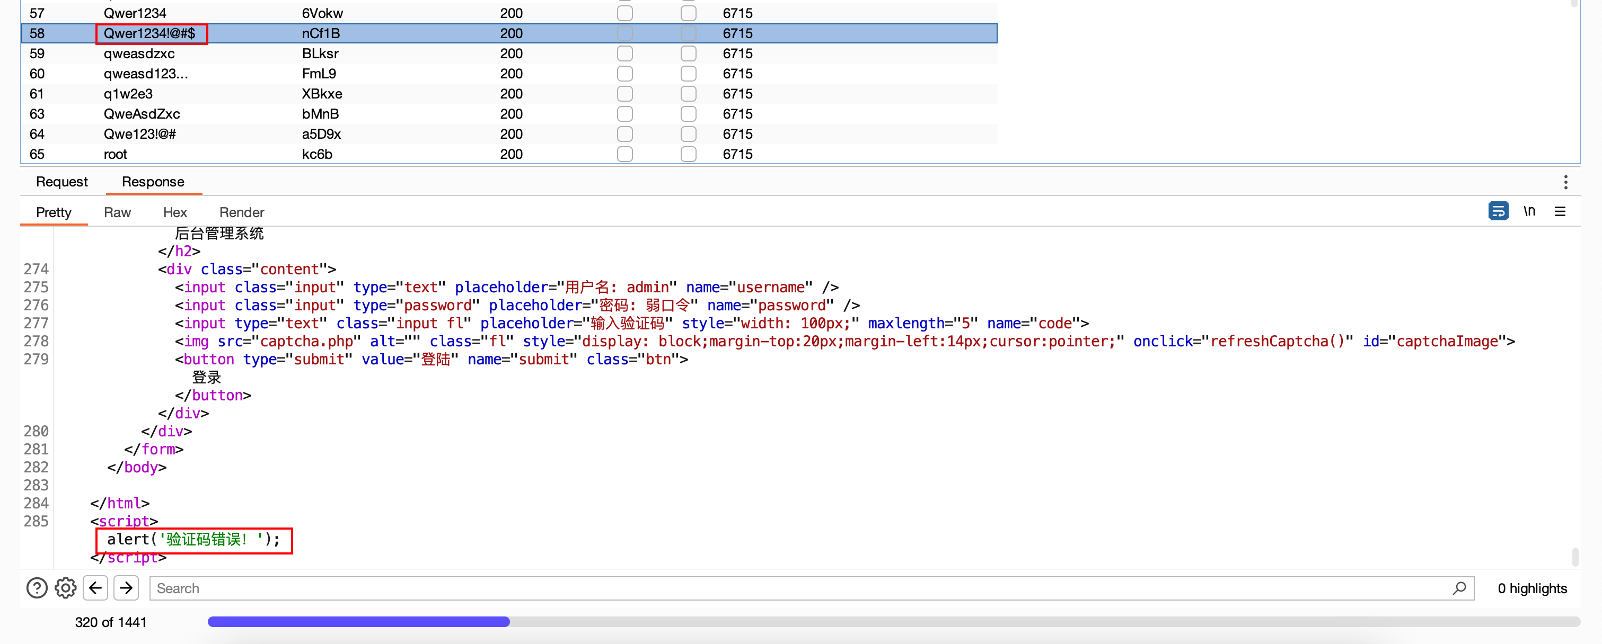Click the alert('验证码错误!') line
This screenshot has height=644, width=1602.
193,539
